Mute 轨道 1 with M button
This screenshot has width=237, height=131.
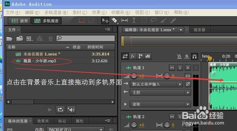172,68
